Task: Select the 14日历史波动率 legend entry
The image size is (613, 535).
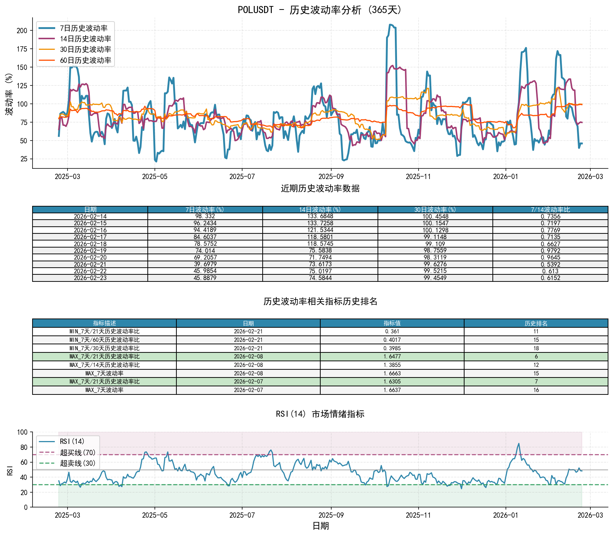Action: click(85, 39)
